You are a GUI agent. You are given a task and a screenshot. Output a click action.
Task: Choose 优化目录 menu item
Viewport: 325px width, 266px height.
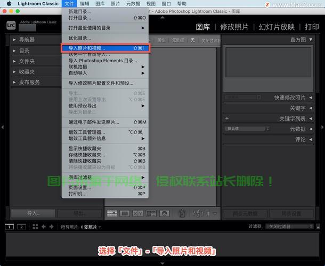coord(105,38)
